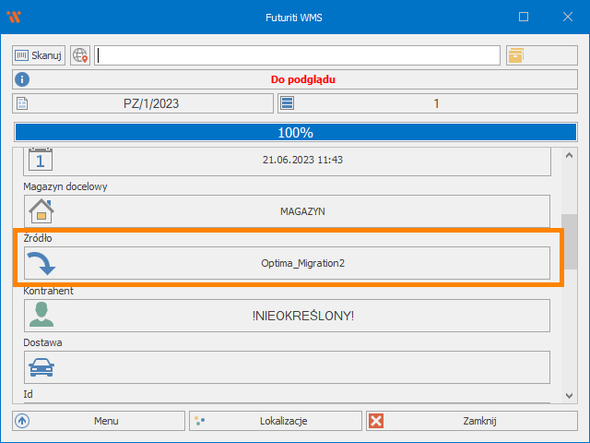
Task: Open the 21.06.2023 11:43 date field
Action: [302, 160]
